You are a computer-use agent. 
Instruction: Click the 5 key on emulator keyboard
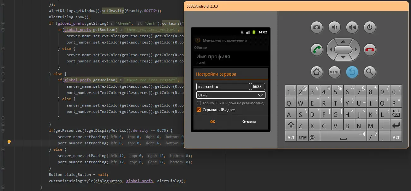point(337,90)
